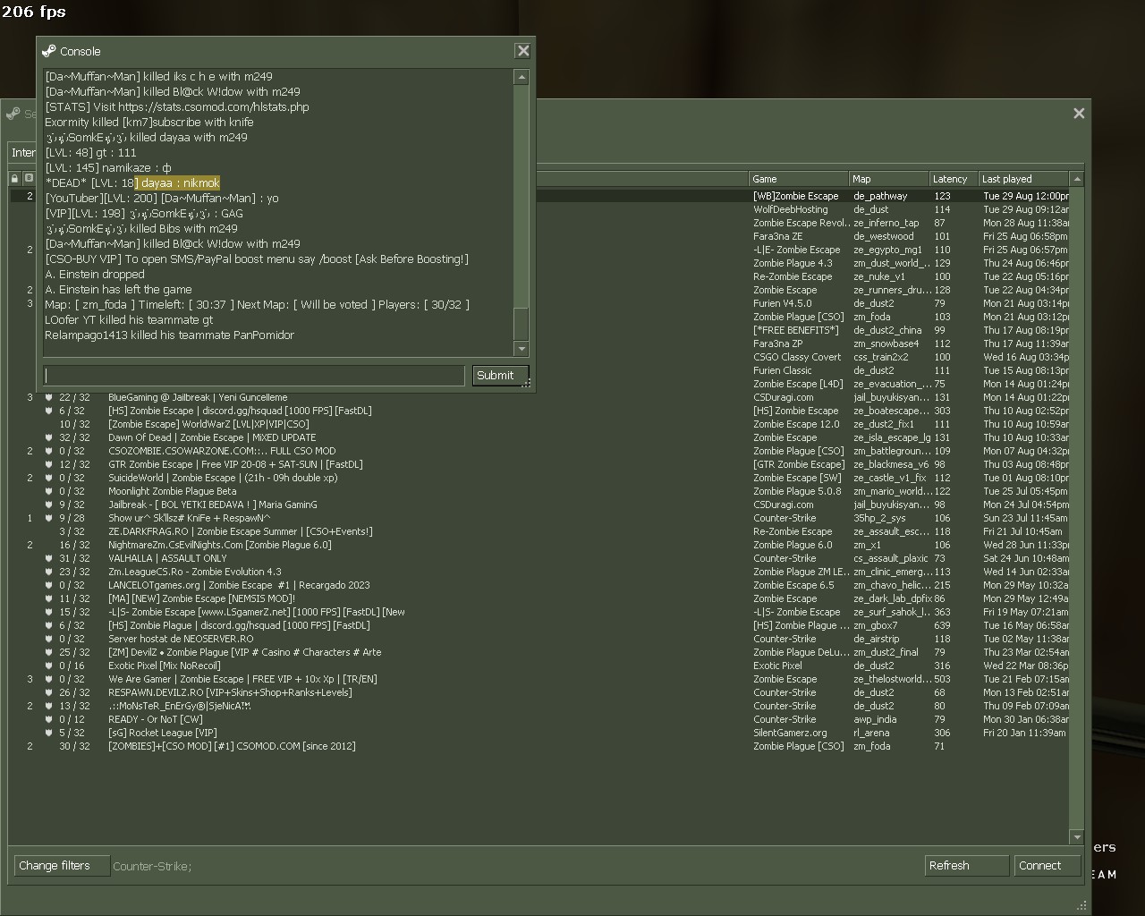Sort servers by Map column header
This screenshot has width=1145, height=916.
pos(889,179)
